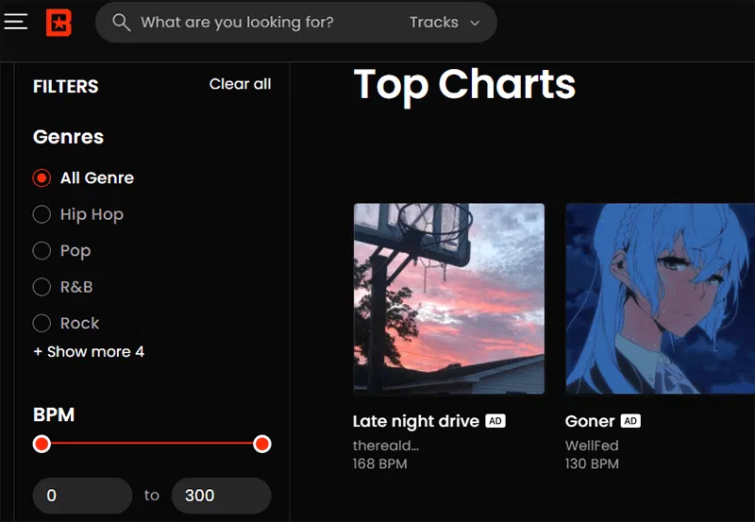Click the AD badge beside Late night drive
Image resolution: width=755 pixels, height=522 pixels.
(495, 421)
